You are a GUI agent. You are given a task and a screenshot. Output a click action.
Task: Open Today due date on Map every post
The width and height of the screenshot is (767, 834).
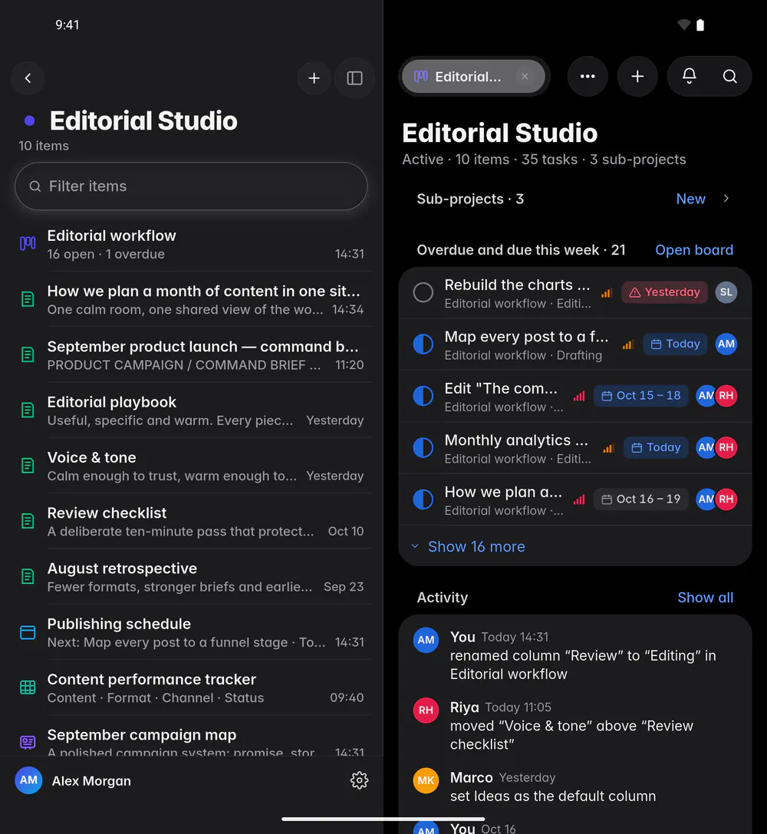675,344
